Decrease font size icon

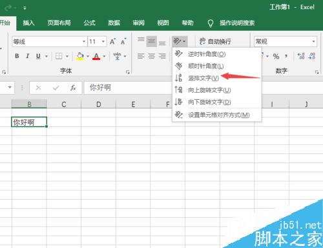[123, 41]
